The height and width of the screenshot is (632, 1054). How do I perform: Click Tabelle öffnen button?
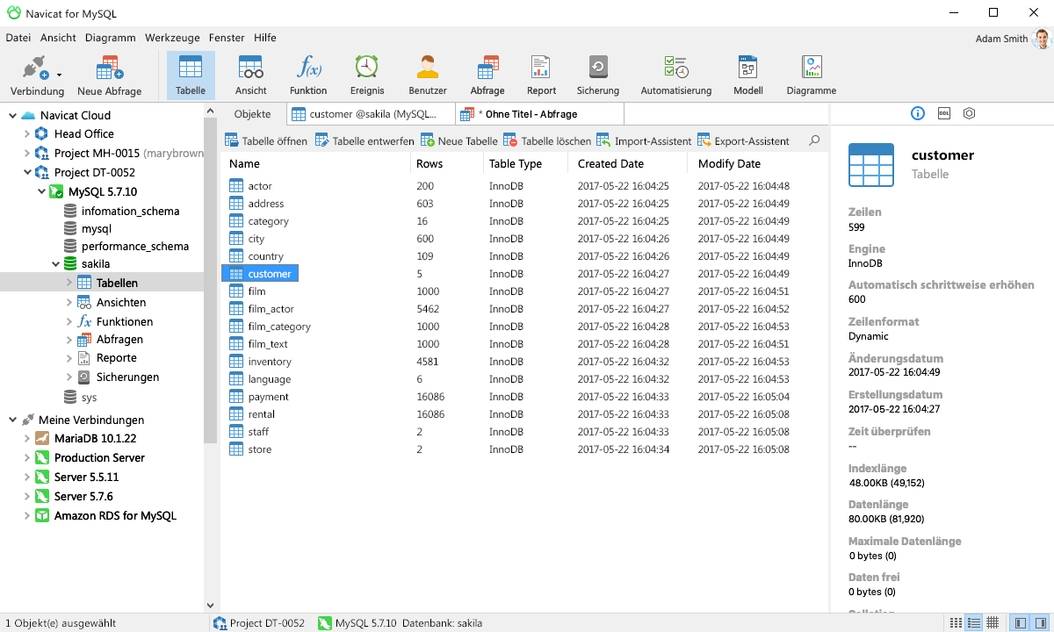(266, 140)
